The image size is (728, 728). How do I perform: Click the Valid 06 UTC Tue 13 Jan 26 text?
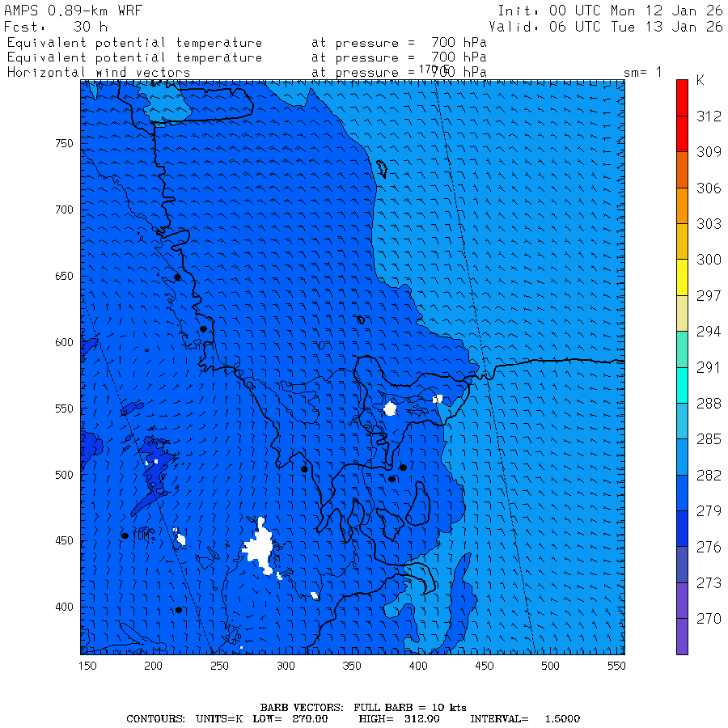pos(605,26)
